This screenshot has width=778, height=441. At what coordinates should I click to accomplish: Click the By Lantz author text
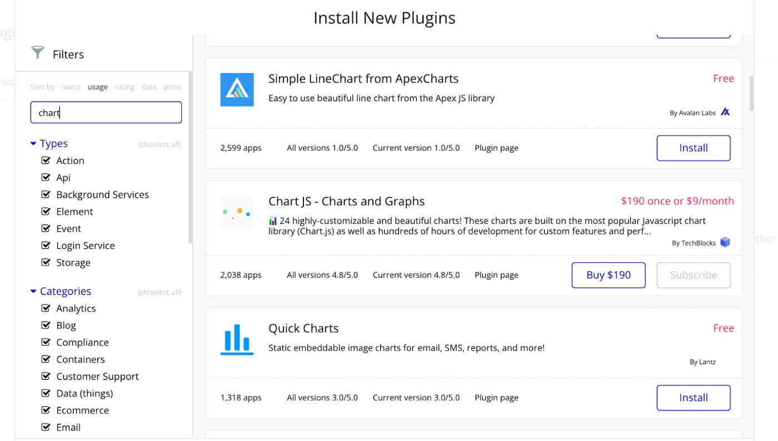click(x=702, y=362)
